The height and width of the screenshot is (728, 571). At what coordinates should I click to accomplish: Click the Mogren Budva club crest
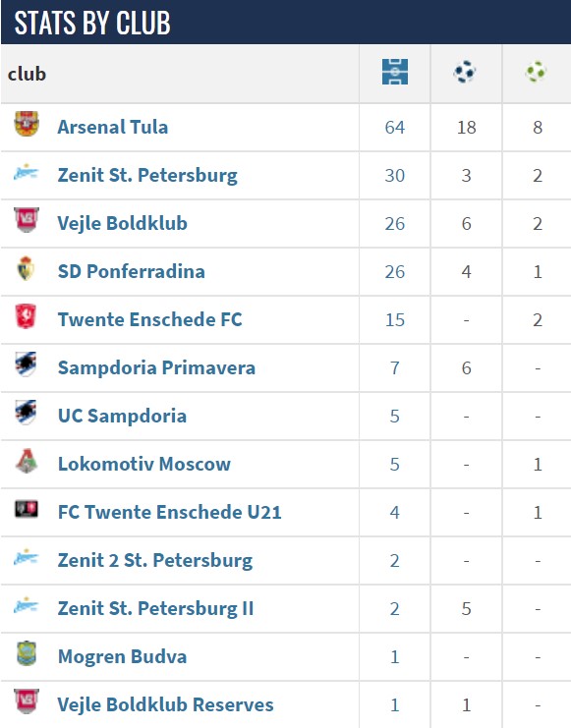click(x=27, y=653)
